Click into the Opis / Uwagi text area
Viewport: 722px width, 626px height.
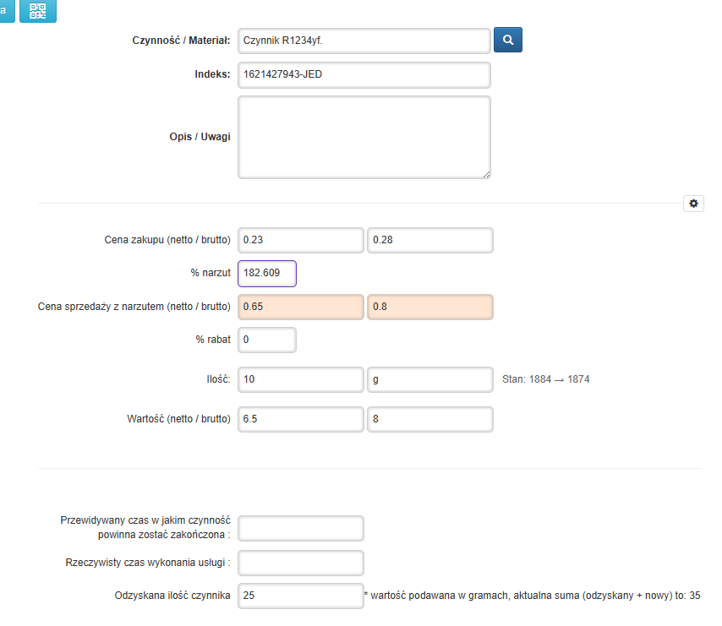click(364, 137)
